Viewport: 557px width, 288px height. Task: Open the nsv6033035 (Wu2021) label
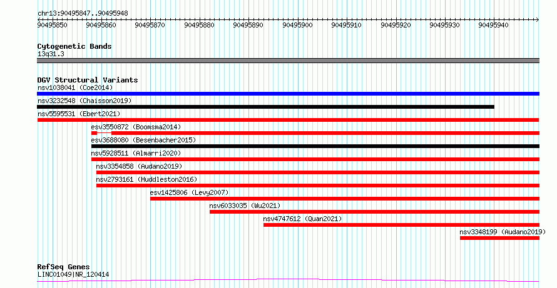(x=245, y=206)
